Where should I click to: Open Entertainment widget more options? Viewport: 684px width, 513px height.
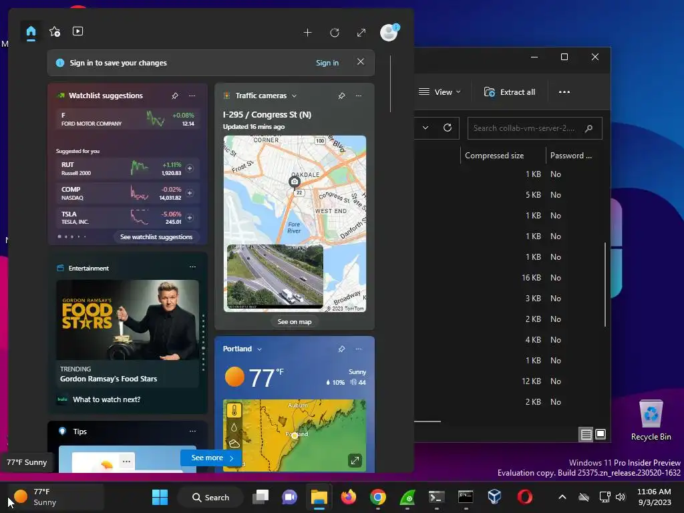[193, 267]
